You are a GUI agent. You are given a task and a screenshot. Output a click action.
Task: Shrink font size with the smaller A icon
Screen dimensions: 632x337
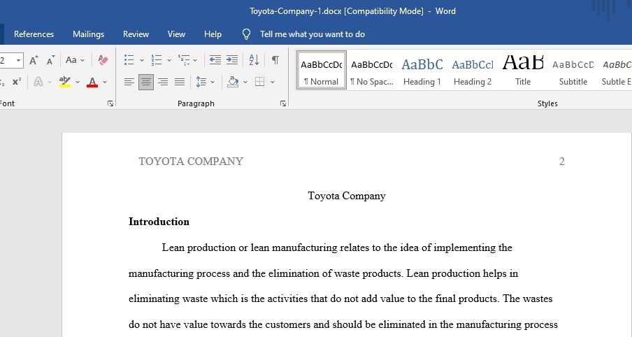click(x=50, y=60)
